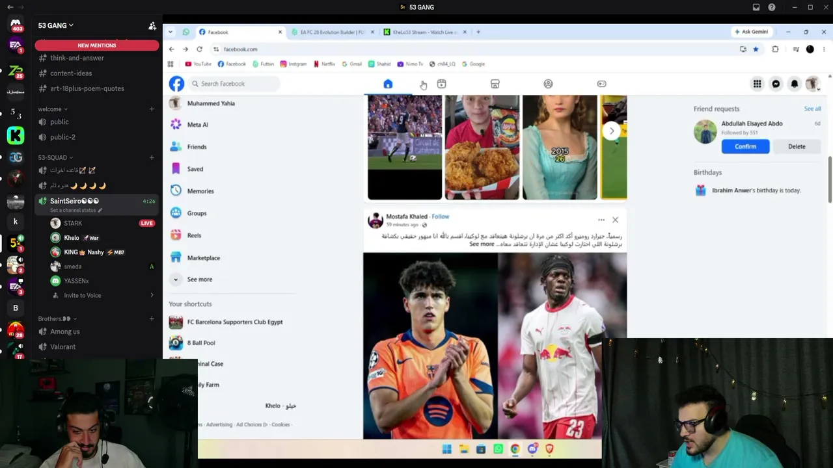Open Chrome extensions puzzle icon
Screen dimensions: 833x468
coord(775,49)
